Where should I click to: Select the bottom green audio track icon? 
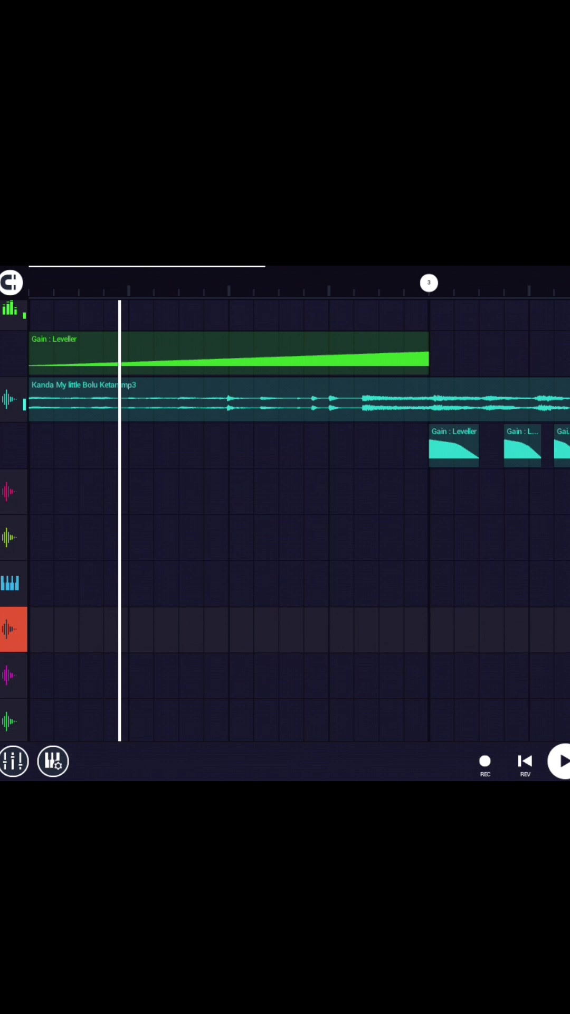point(9,721)
